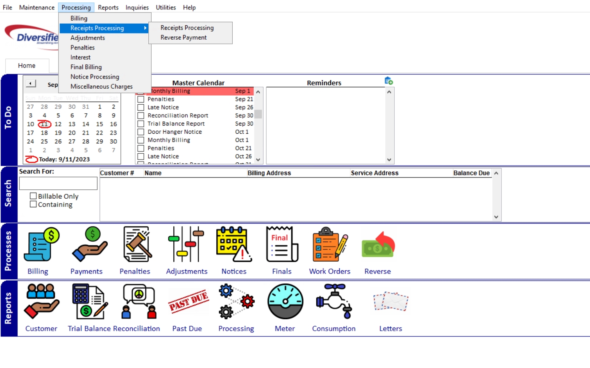Open the Penalties gavel icon
Image resolution: width=590 pixels, height=368 pixels.
[137, 245]
